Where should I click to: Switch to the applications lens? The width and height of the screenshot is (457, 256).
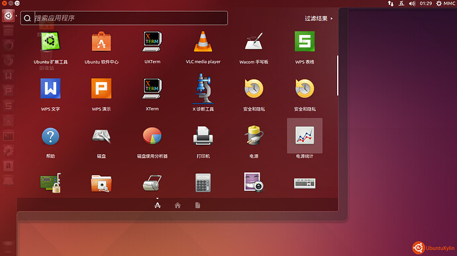click(x=158, y=205)
